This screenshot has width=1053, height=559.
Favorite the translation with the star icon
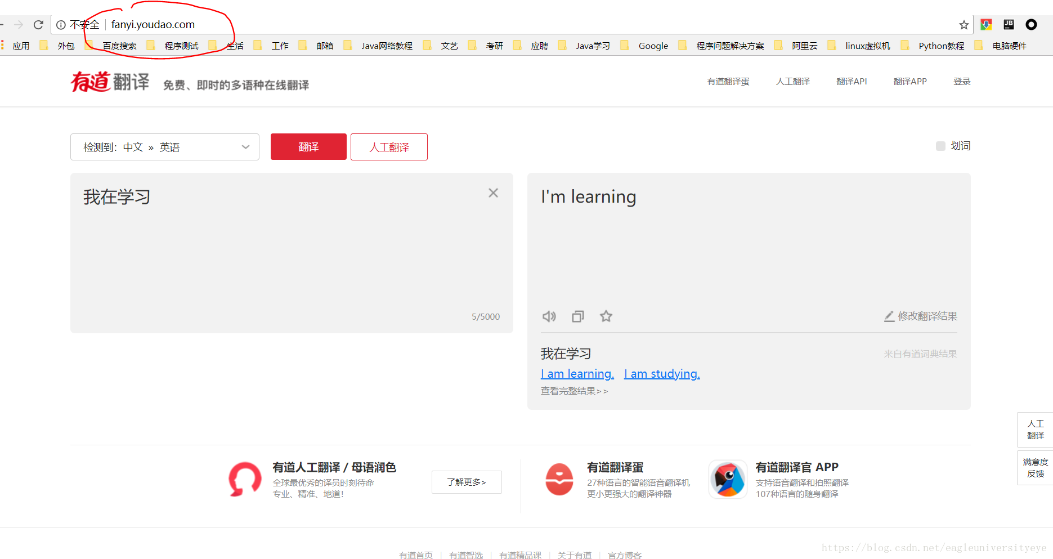pyautogui.click(x=606, y=316)
